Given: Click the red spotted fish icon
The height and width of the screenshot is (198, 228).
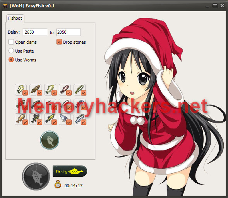Looking at the screenshot, I should 65,89.
